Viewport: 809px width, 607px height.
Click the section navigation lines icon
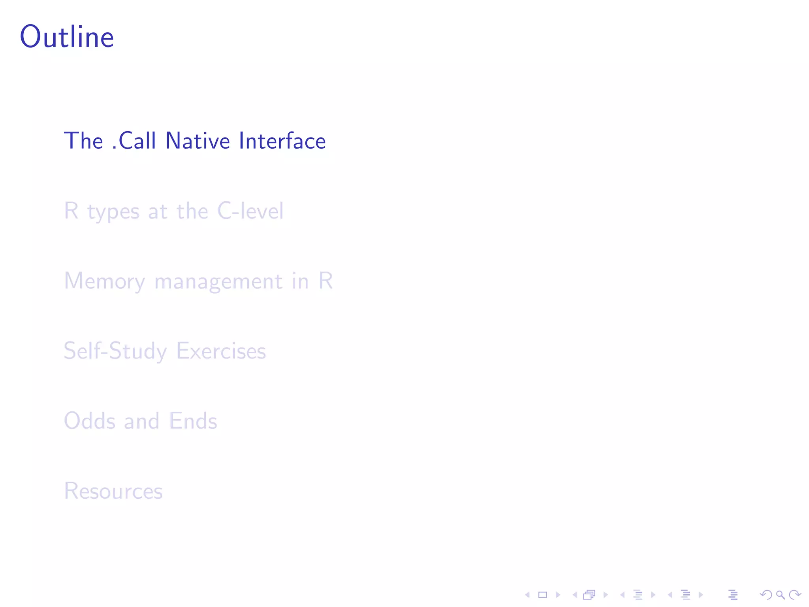[686, 595]
